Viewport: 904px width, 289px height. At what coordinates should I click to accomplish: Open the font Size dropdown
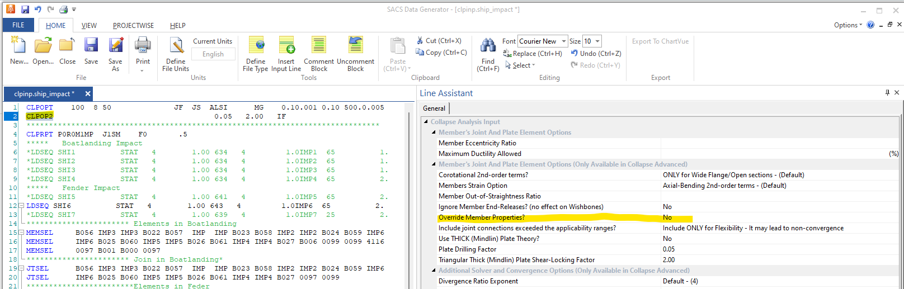[597, 41]
